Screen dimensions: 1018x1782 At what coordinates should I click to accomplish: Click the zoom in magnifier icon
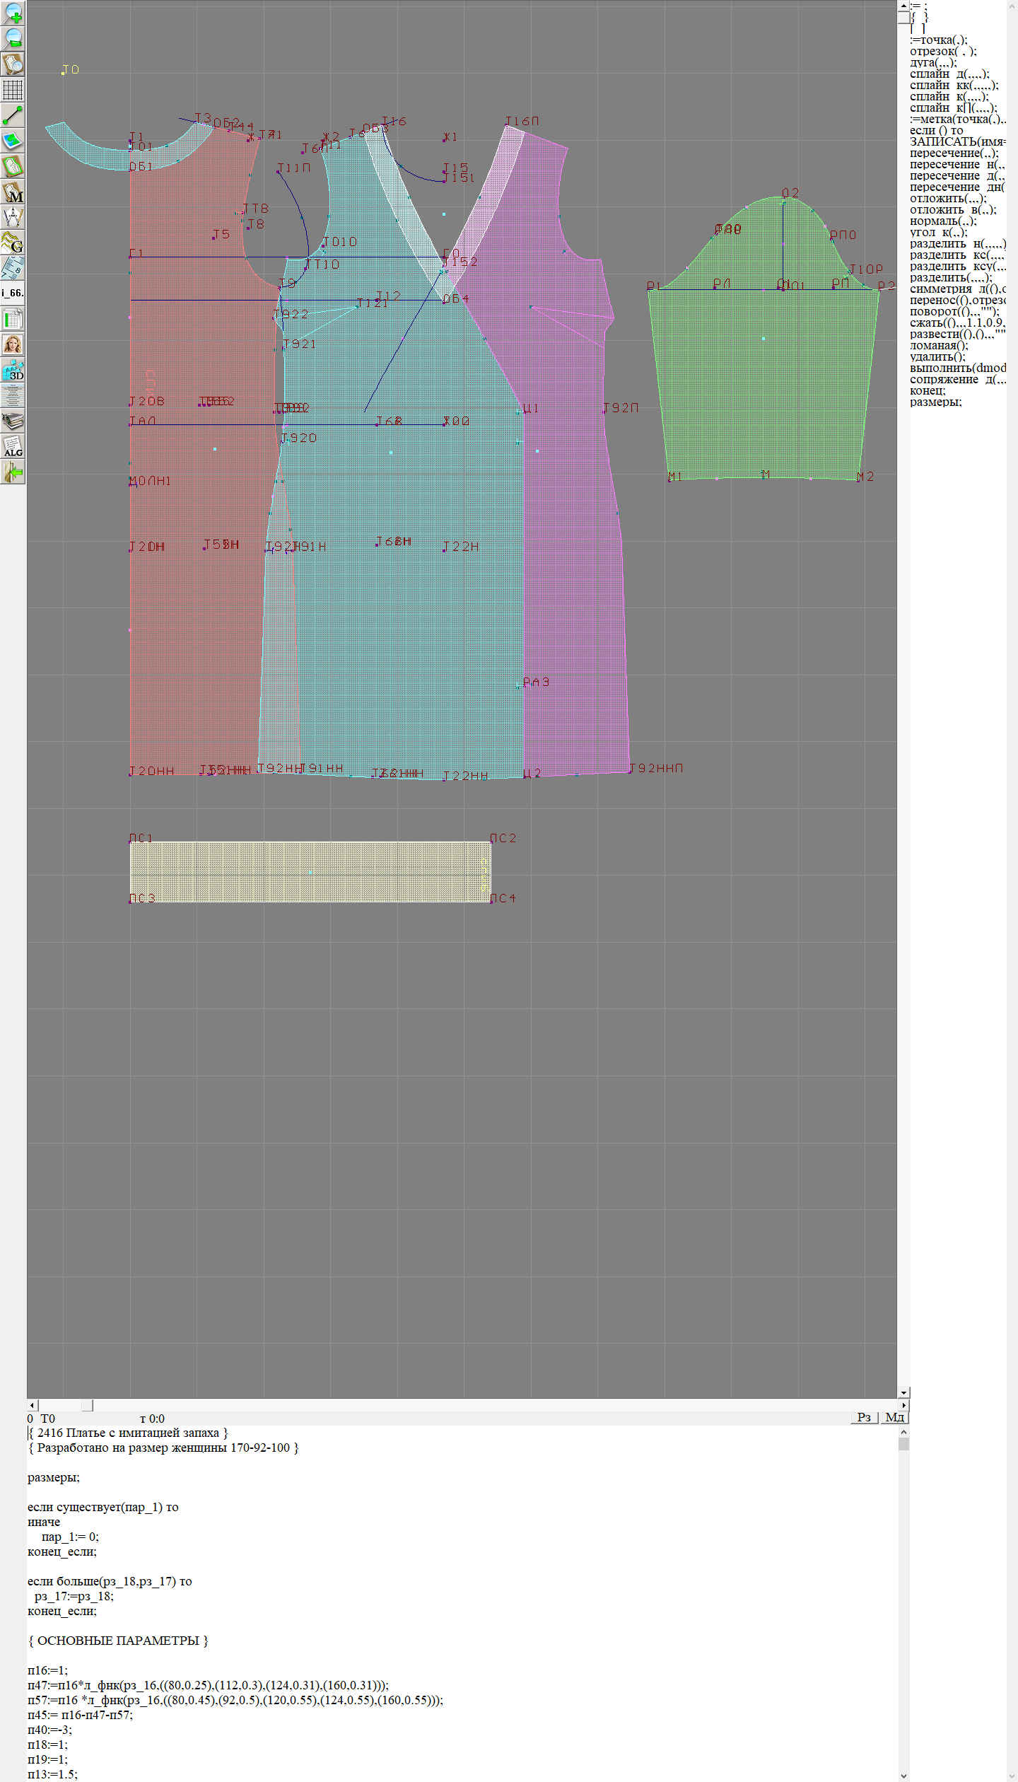click(x=13, y=13)
